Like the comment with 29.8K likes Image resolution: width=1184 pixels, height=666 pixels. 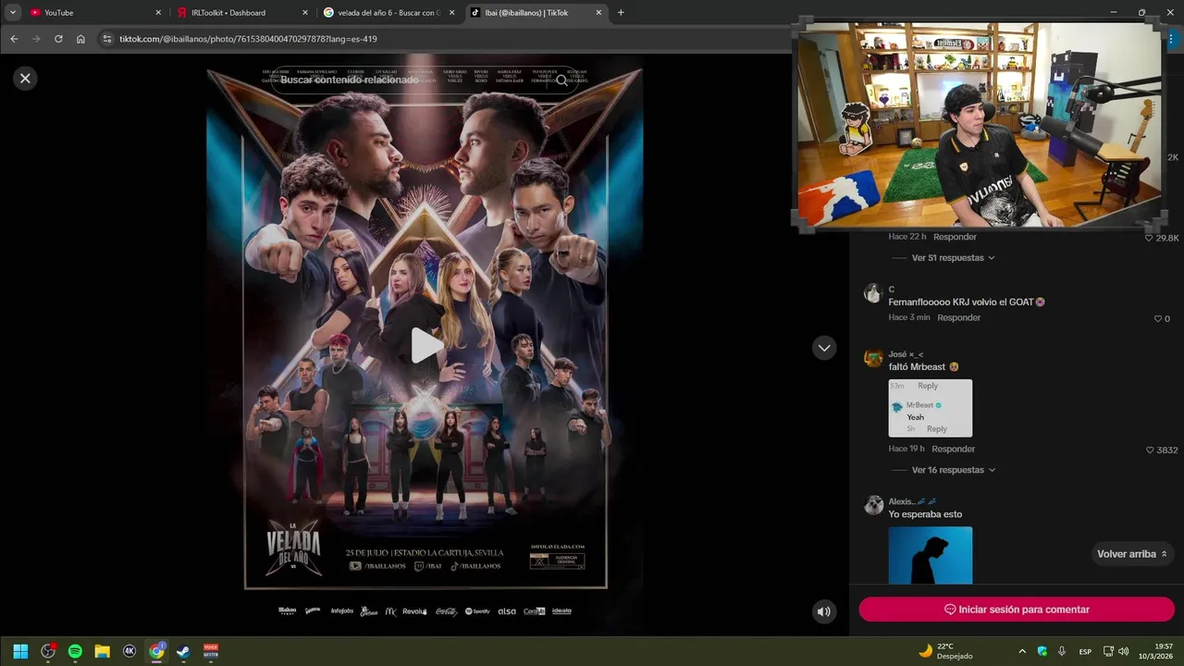coord(1149,238)
